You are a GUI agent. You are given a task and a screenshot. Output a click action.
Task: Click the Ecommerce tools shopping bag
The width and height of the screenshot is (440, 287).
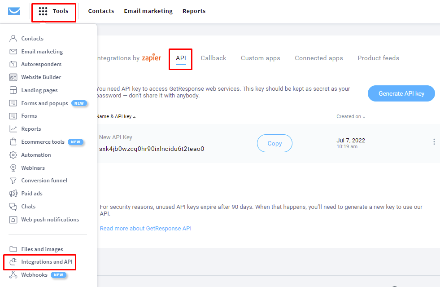point(13,141)
